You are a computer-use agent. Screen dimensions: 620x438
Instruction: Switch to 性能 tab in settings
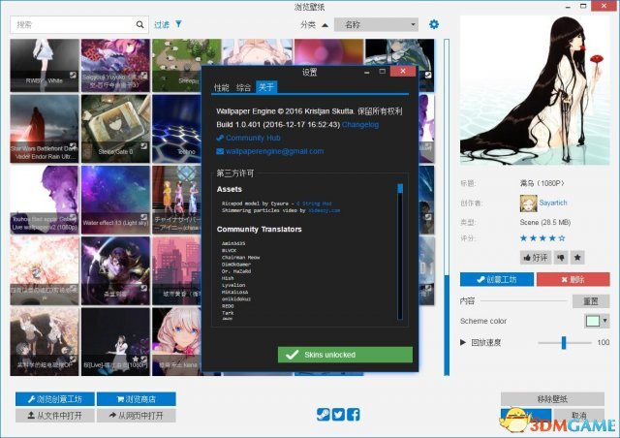[222, 87]
